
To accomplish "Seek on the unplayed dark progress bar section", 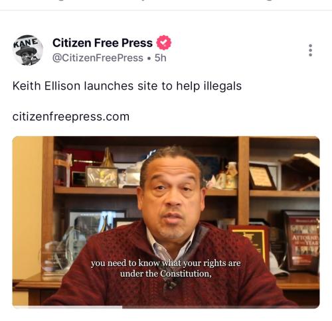I will [220, 307].
